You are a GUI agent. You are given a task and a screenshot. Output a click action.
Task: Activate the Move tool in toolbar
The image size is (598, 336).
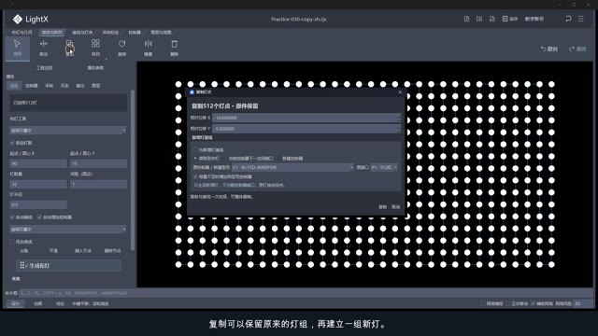(x=44, y=48)
